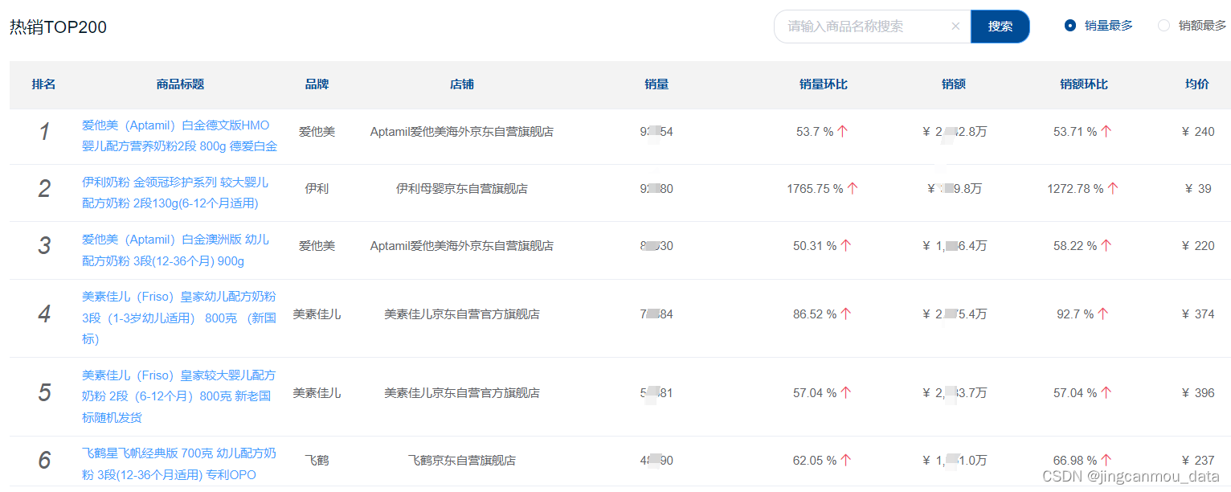Image resolution: width=1231 pixels, height=492 pixels.
Task: Click rank number 6
Action: (x=44, y=461)
